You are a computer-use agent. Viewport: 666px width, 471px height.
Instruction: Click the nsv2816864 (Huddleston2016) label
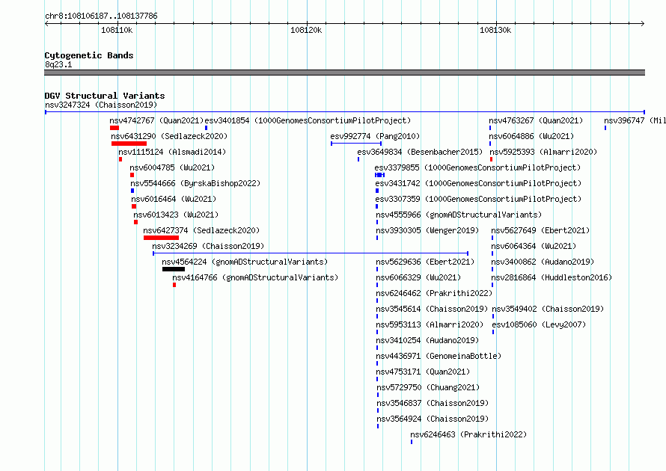552,277
